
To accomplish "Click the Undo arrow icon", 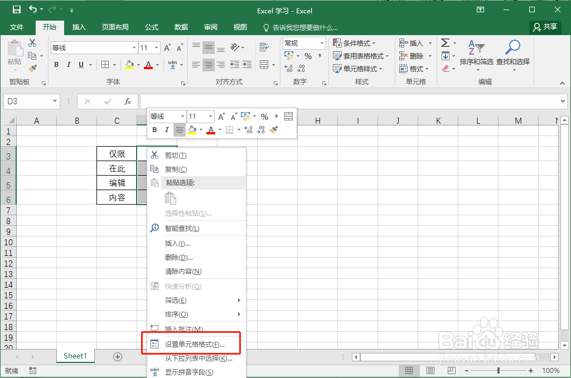I will (x=33, y=9).
